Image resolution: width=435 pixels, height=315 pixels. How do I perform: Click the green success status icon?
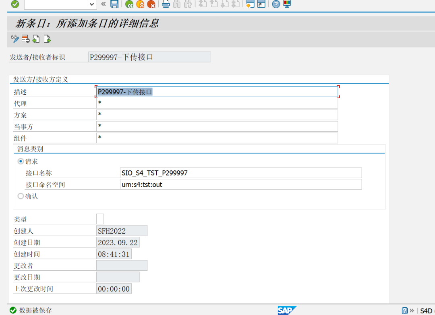coord(13,310)
